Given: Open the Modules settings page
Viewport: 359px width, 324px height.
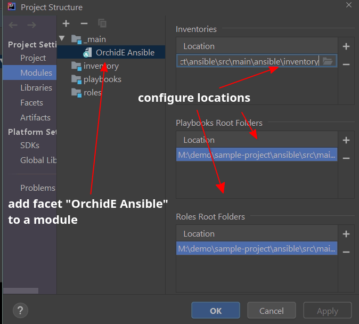Looking at the screenshot, I should click(x=30, y=72).
